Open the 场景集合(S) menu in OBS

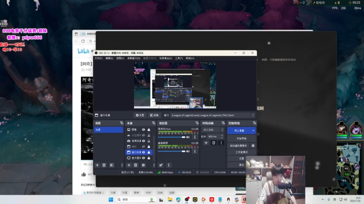166,58
